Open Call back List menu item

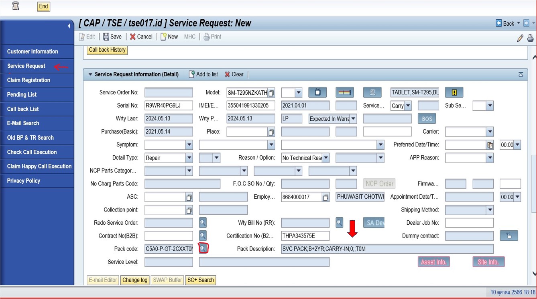tap(23, 109)
